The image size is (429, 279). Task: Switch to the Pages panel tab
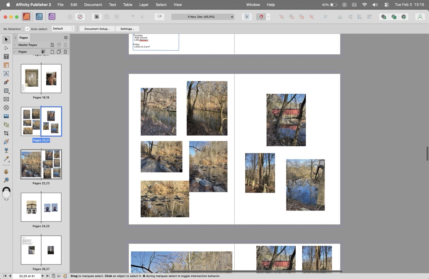tap(23, 38)
